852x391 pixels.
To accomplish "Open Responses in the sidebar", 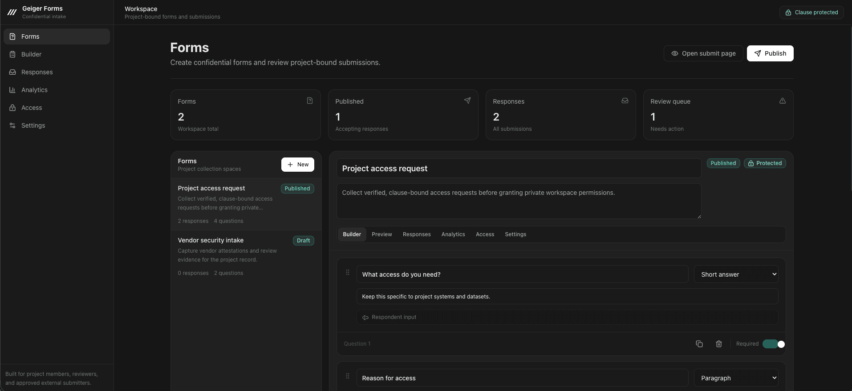I will [x=57, y=72].
